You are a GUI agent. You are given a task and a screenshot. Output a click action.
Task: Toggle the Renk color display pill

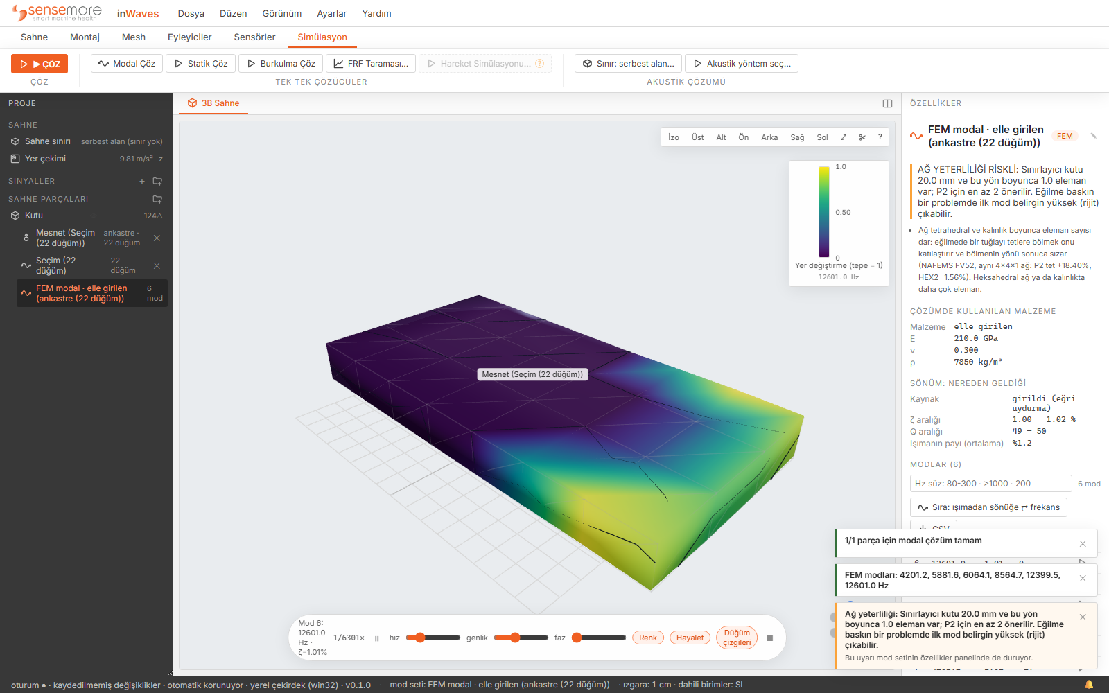click(648, 638)
